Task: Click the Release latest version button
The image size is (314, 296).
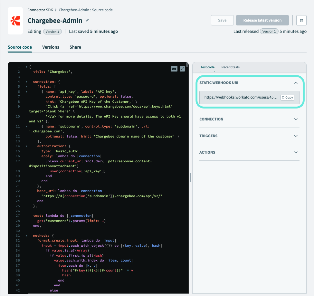Action: tap(262, 20)
